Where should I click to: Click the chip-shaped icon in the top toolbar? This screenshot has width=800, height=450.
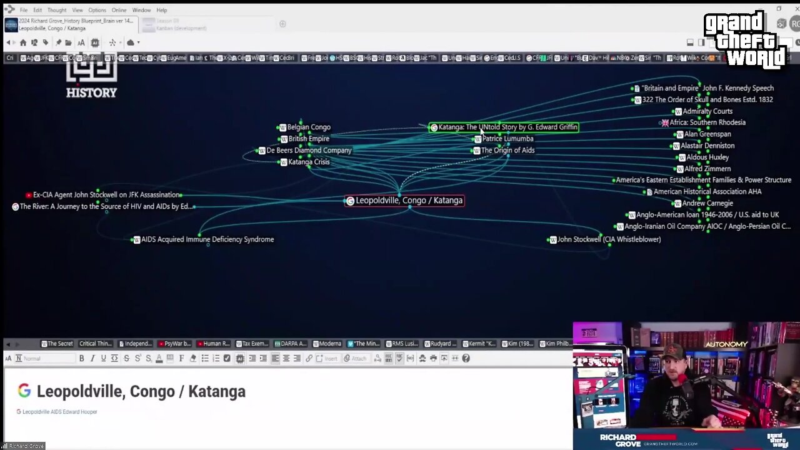click(x=95, y=42)
